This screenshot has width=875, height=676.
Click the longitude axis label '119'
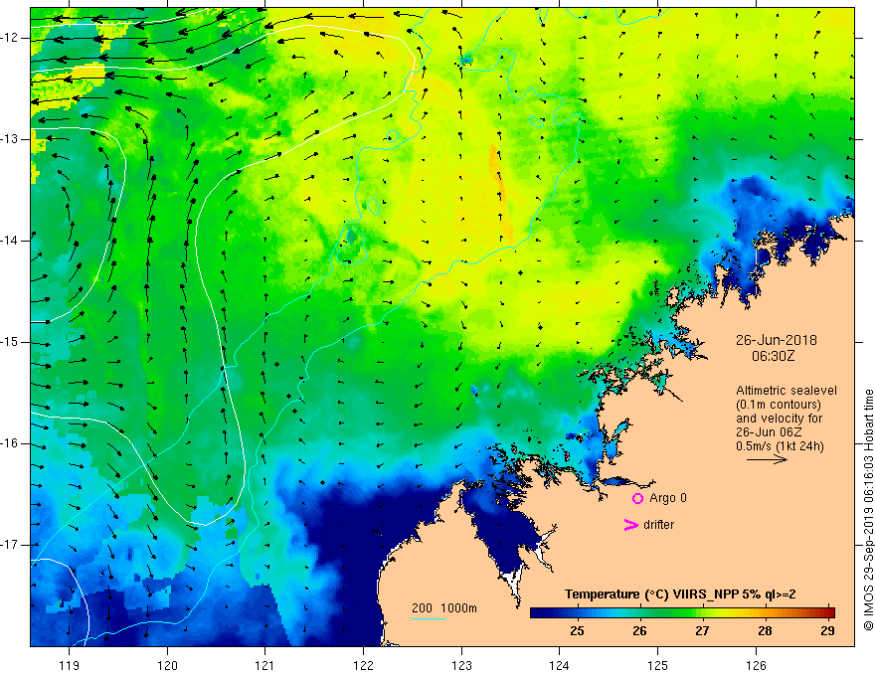tap(70, 665)
